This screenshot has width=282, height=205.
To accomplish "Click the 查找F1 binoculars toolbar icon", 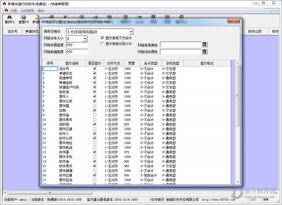I will tap(9, 17).
